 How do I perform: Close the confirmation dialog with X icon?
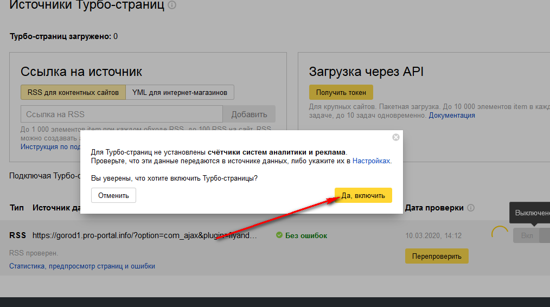coord(396,137)
